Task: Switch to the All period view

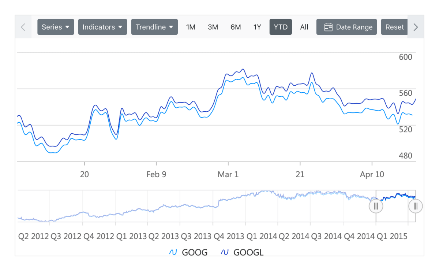Action: click(304, 27)
